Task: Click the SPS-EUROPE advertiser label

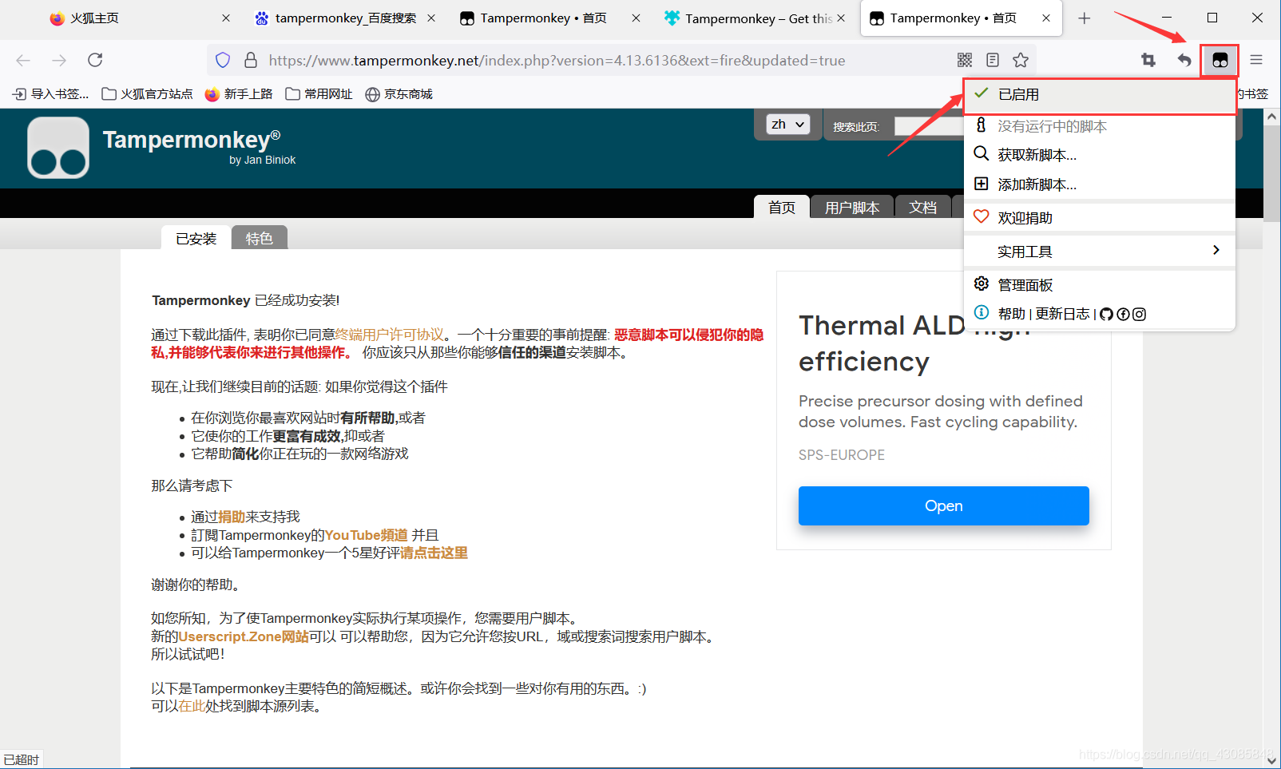Action: pos(842,454)
